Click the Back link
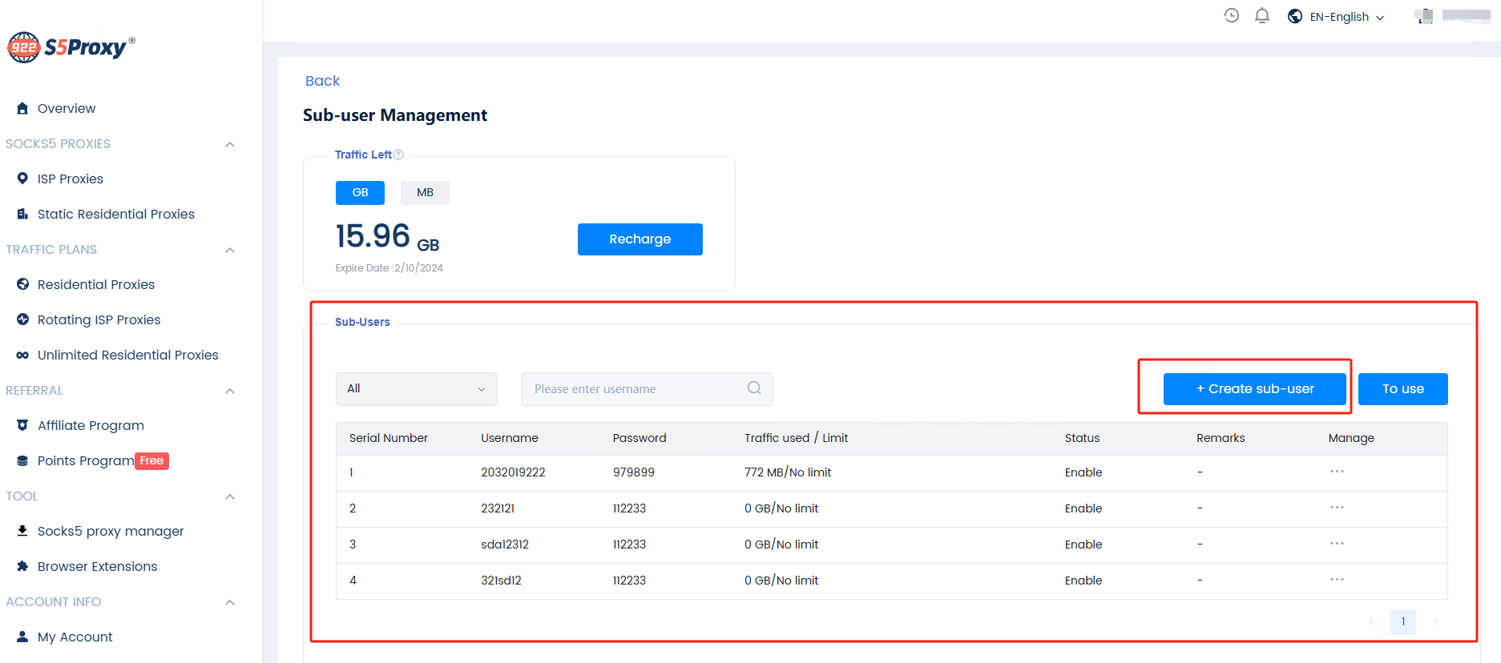The width and height of the screenshot is (1501, 663). click(322, 81)
